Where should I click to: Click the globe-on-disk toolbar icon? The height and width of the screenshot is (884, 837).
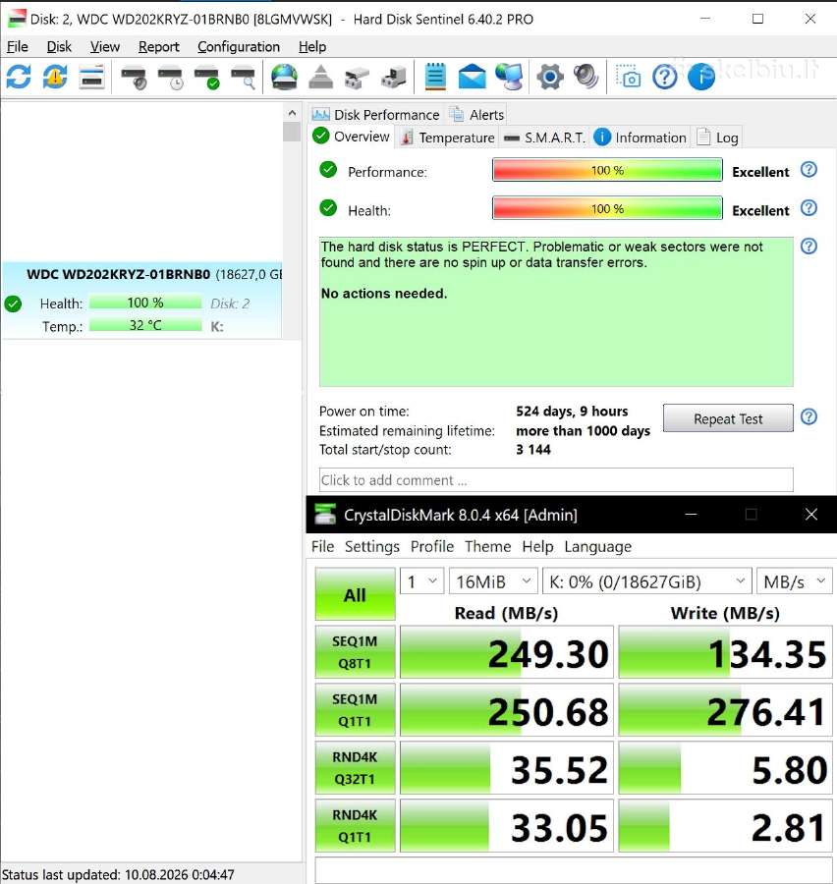(x=284, y=76)
